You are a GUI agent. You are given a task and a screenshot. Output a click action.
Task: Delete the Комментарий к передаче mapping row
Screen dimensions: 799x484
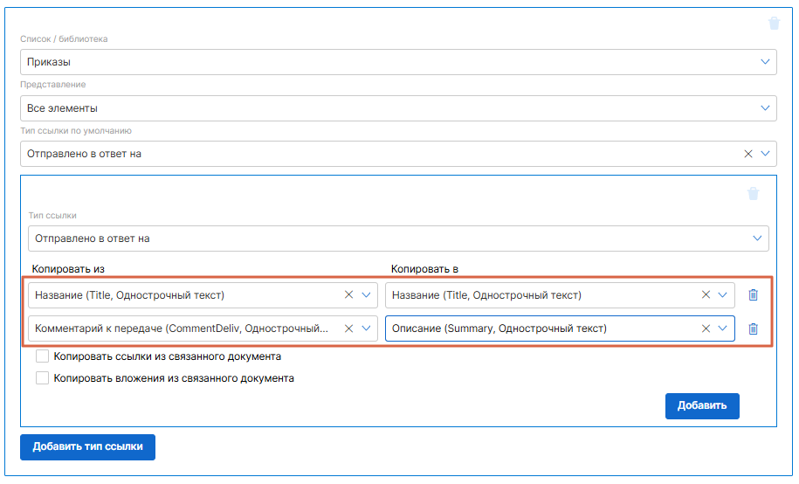click(x=753, y=328)
